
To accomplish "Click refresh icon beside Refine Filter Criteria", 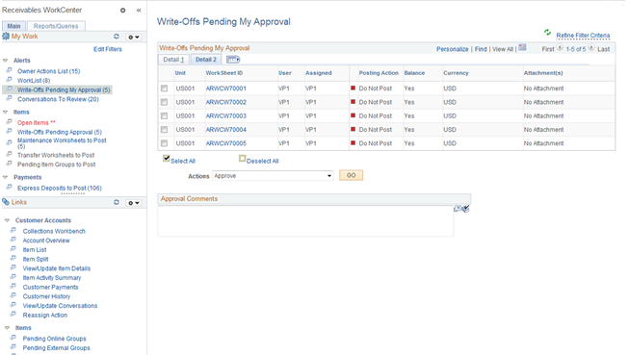I will (x=547, y=33).
